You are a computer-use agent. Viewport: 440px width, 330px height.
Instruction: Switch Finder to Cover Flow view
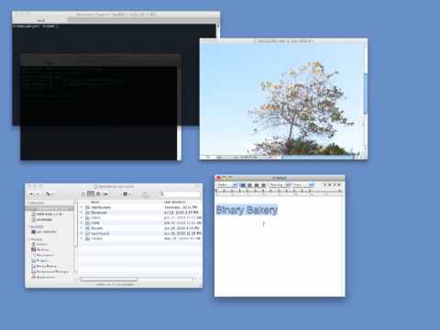[105, 193]
